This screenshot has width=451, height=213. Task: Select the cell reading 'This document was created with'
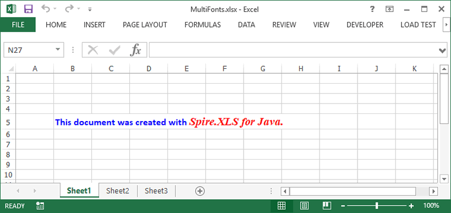(121, 122)
